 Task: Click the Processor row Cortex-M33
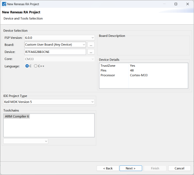pos(143,75)
